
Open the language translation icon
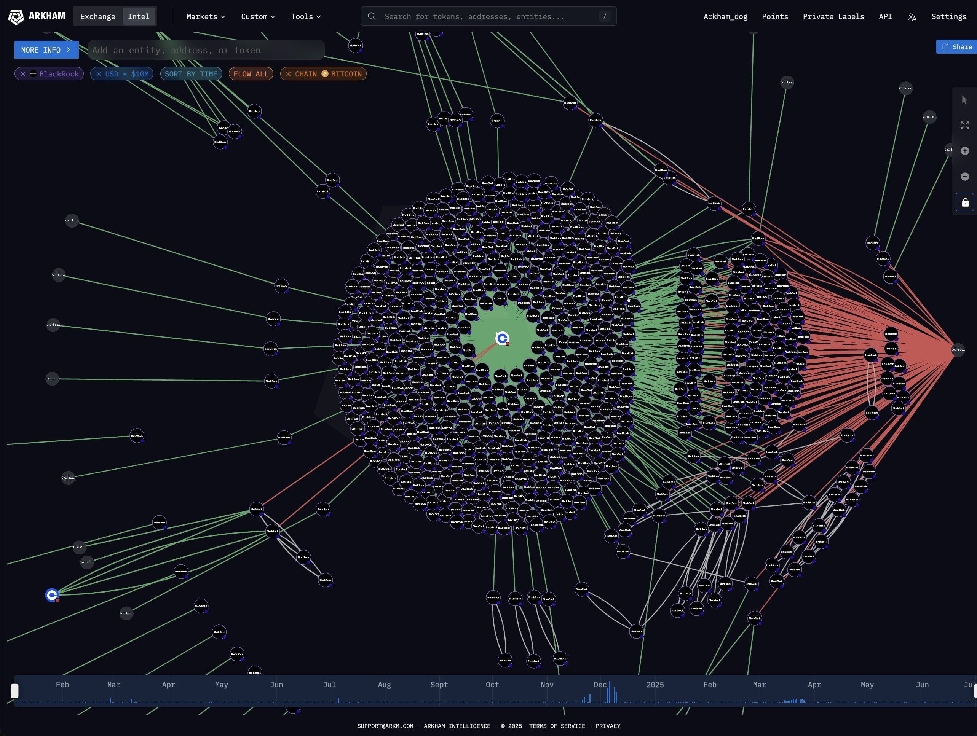912,17
